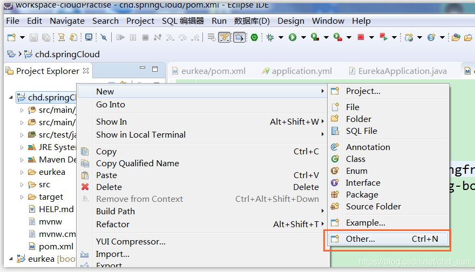
Task: Choose SQL File in New submenu
Action: point(389,131)
